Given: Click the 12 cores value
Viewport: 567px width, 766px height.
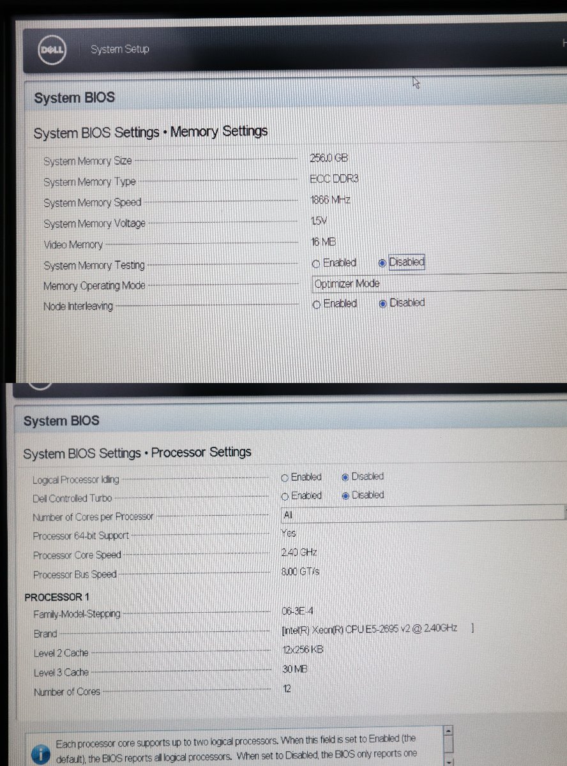Looking at the screenshot, I should [287, 689].
